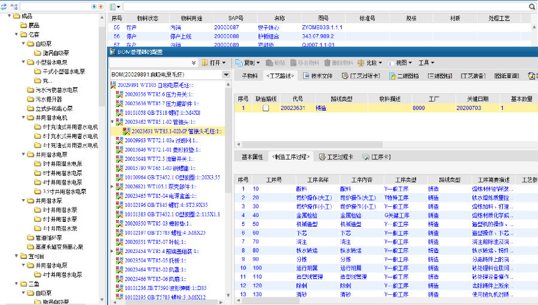Switch to the 技术文件 tab
Screen dimensions: 538x305
(x=317, y=76)
